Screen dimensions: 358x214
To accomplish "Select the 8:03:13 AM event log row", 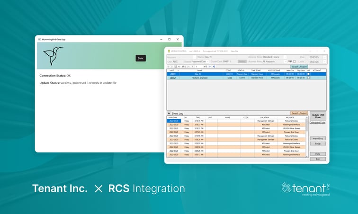I will 236,154.
